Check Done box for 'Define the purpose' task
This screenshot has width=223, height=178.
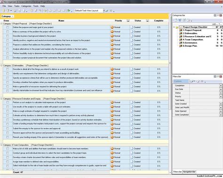pyautogui.click(x=8, y=27)
